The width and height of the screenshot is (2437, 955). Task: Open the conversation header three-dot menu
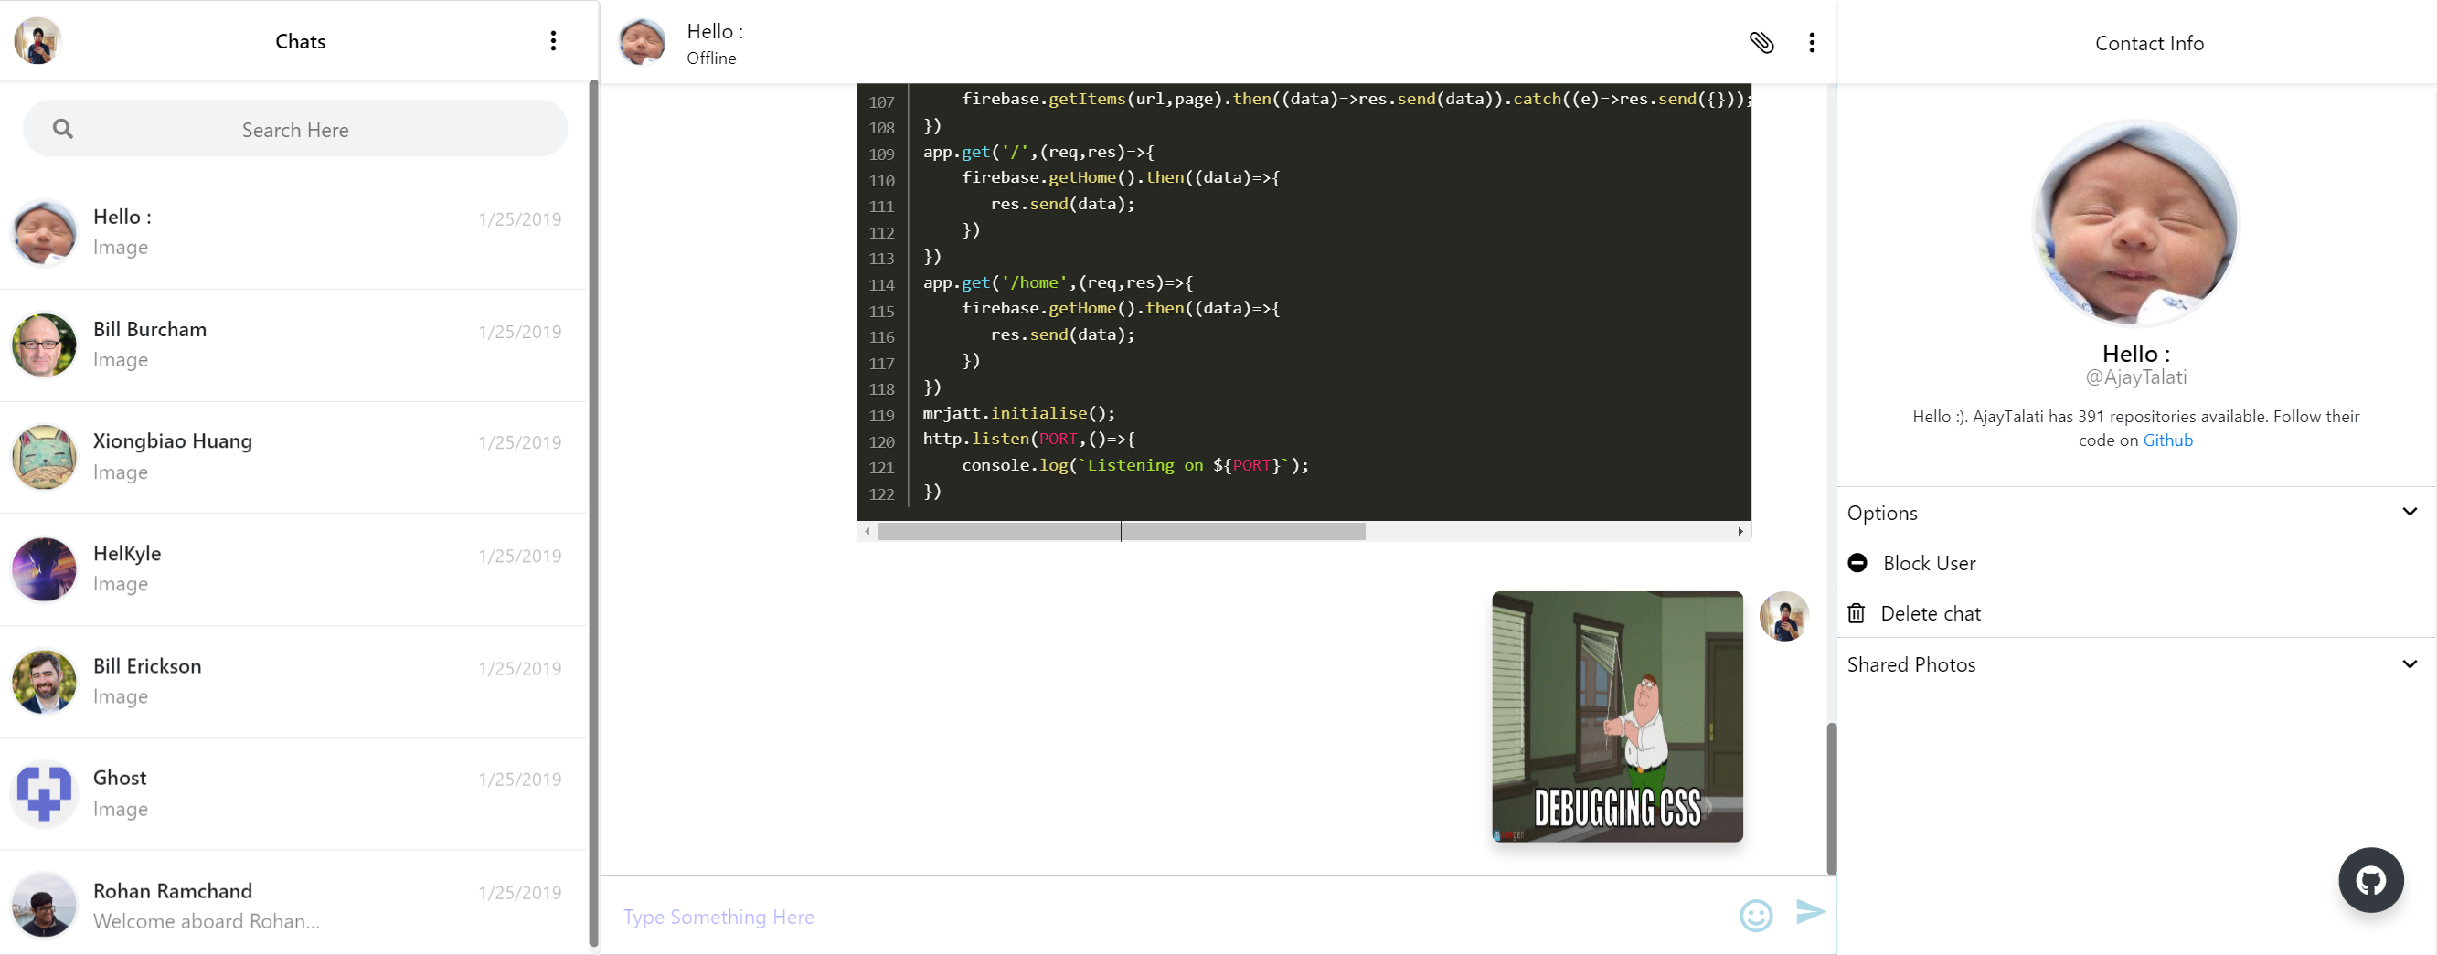(x=1812, y=42)
